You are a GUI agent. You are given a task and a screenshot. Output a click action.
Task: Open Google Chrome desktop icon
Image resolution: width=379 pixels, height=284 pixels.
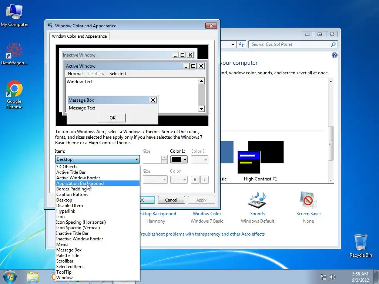click(x=14, y=94)
